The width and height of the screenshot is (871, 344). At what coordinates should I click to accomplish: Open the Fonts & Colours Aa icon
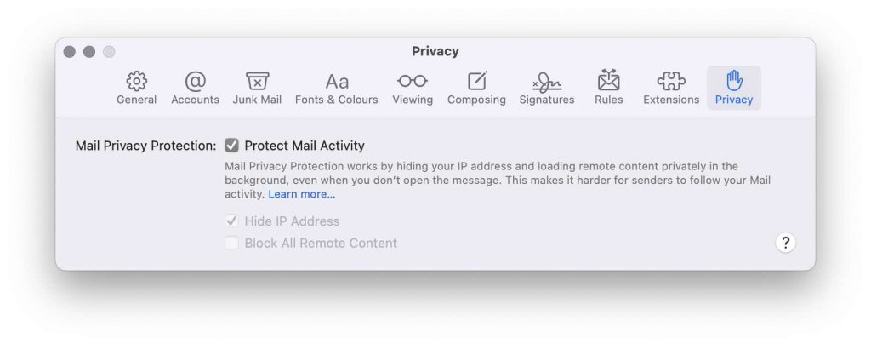pyautogui.click(x=337, y=83)
